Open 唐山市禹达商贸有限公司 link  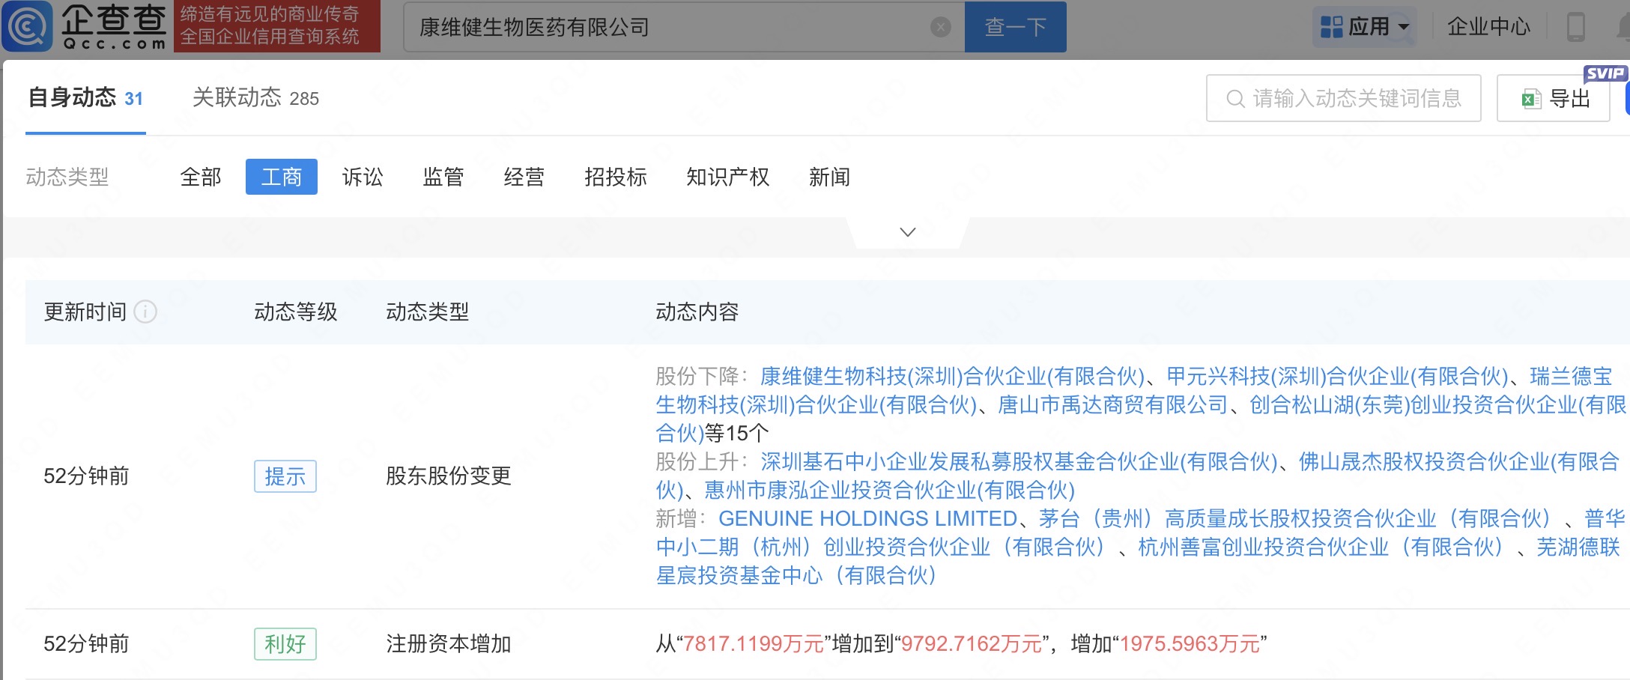pyautogui.click(x=1113, y=404)
